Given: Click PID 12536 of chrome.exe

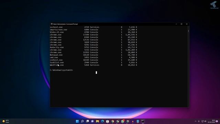Looking at the screenshot, I should (86, 40).
